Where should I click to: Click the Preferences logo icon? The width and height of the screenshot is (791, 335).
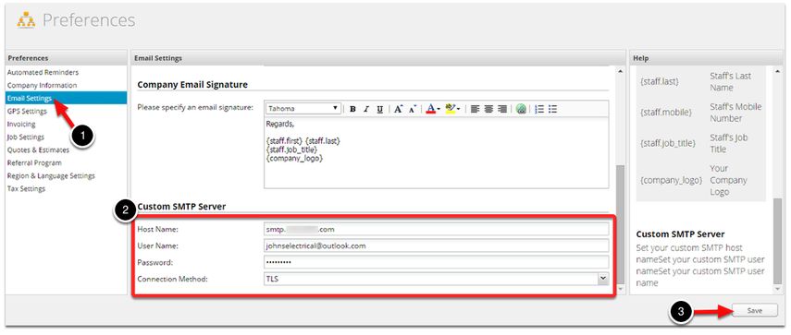coord(26,20)
